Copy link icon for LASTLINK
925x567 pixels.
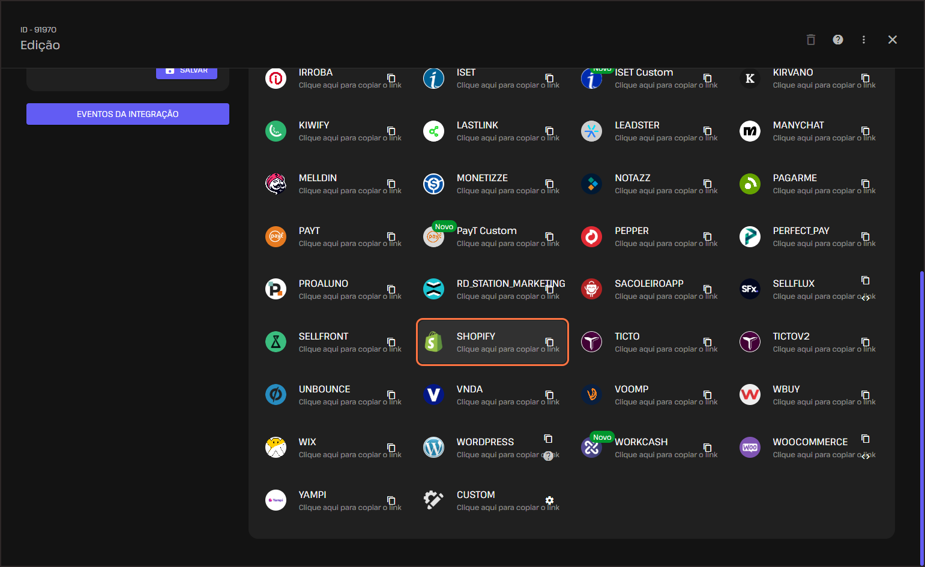[x=549, y=131]
